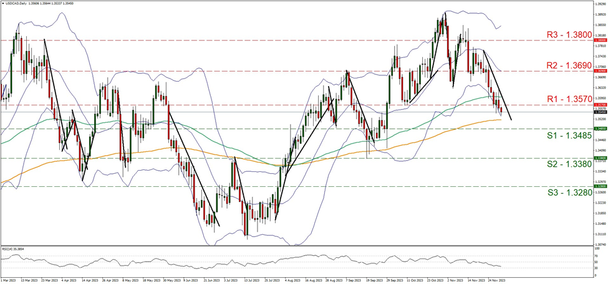The height and width of the screenshot is (284, 608).
Task: Click the 4 Aug 2023 date label
Action: click(x=294, y=280)
